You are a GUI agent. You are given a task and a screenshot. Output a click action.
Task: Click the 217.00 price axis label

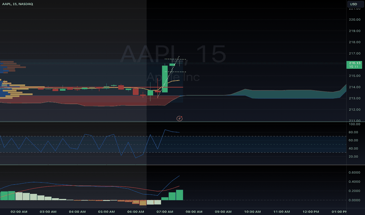point(354,53)
